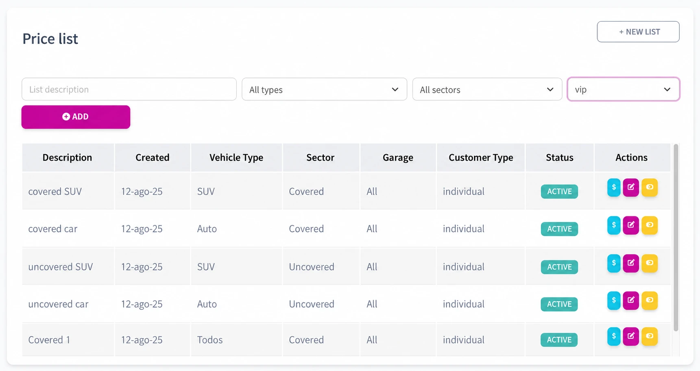Edit the uncovered SUV price list

point(631,263)
